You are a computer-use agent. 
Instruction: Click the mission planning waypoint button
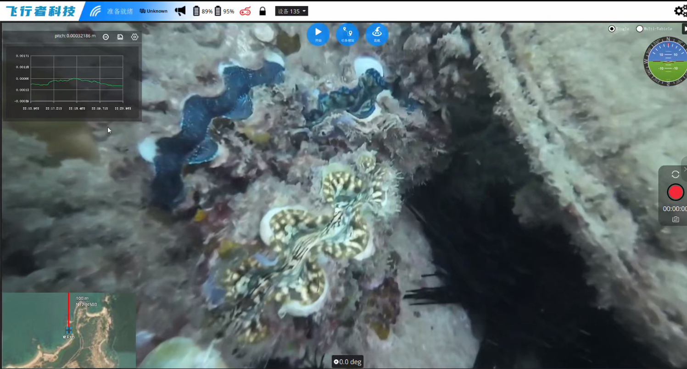tap(347, 34)
